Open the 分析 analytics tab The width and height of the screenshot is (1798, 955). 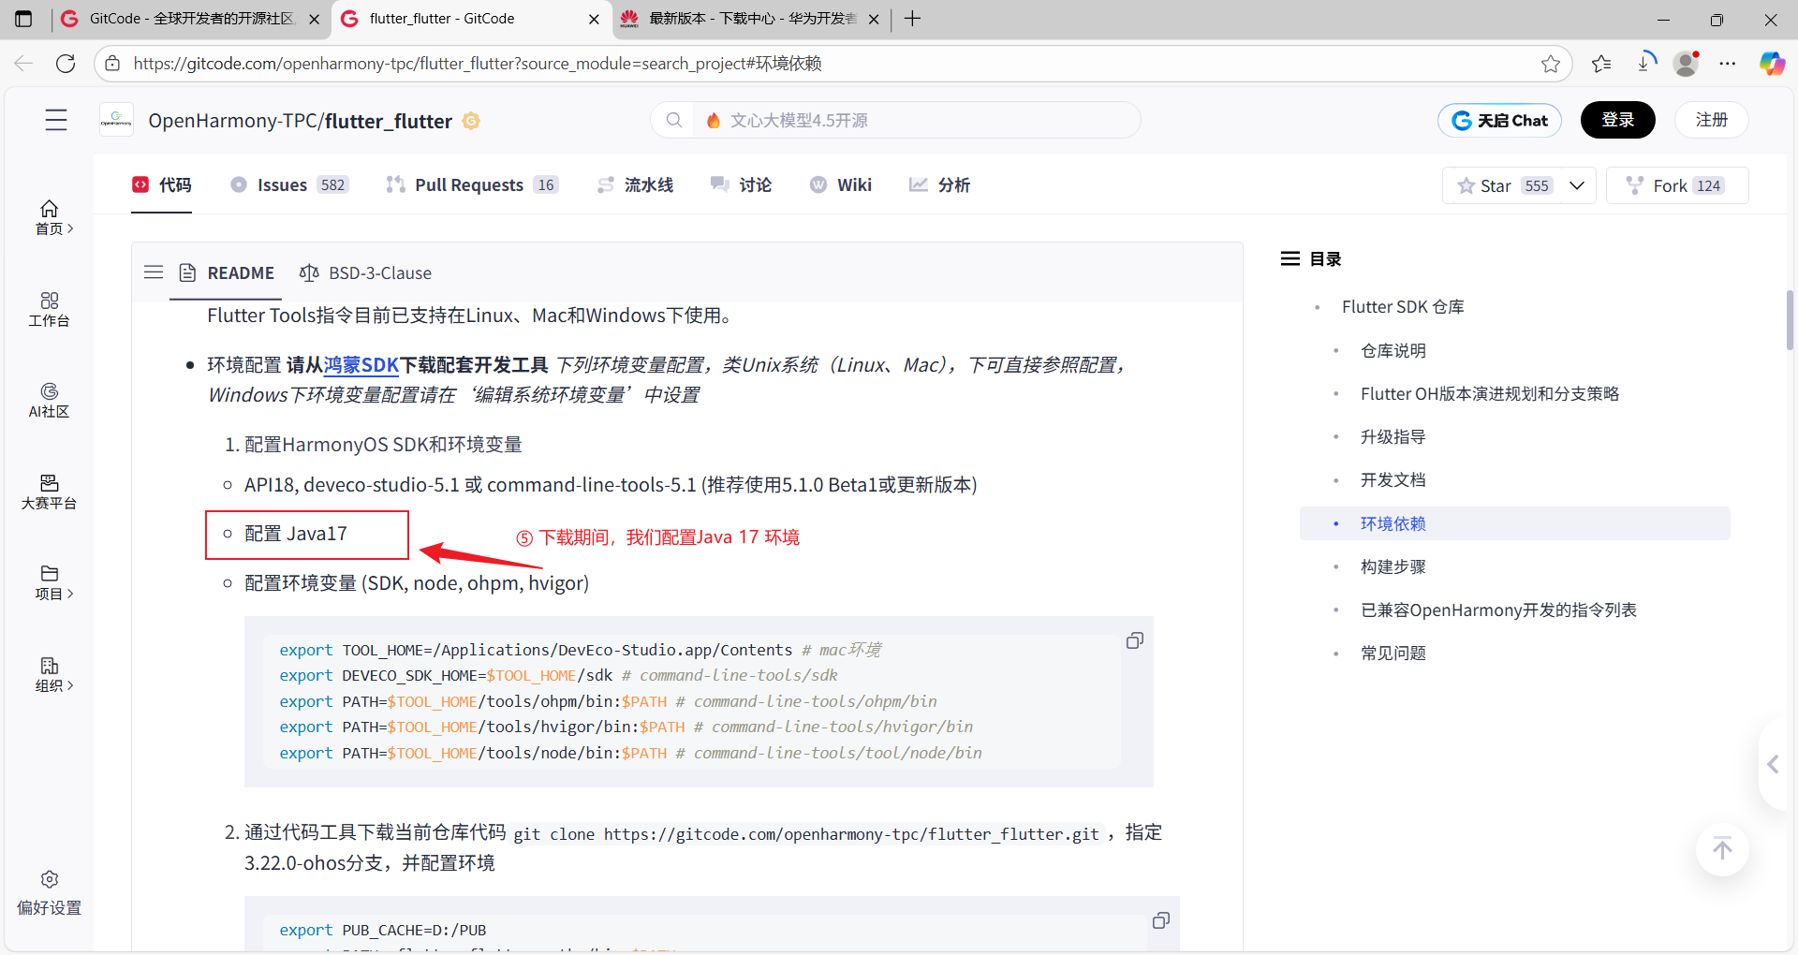pyautogui.click(x=939, y=184)
